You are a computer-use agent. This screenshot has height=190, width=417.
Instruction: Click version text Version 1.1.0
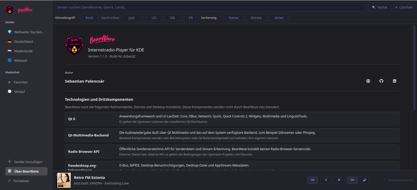[98, 56]
